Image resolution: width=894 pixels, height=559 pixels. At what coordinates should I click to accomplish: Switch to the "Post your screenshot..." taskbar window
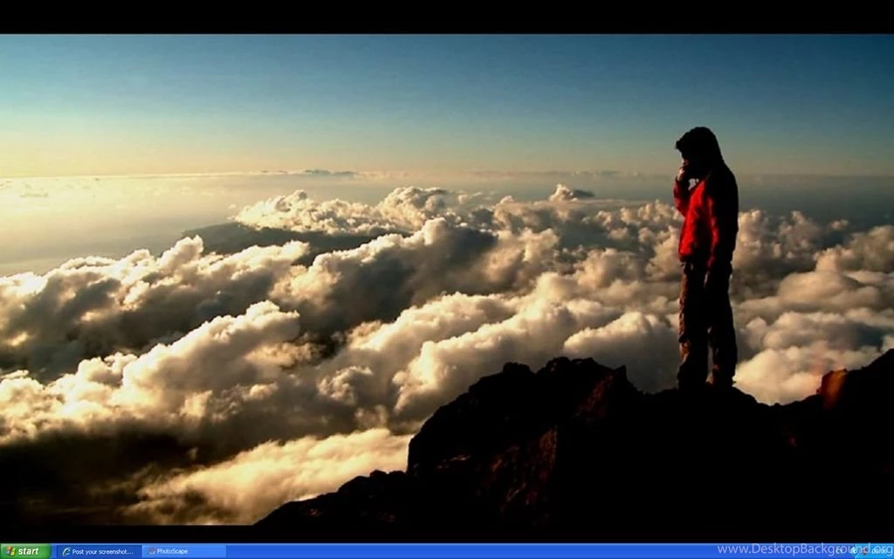[99, 551]
